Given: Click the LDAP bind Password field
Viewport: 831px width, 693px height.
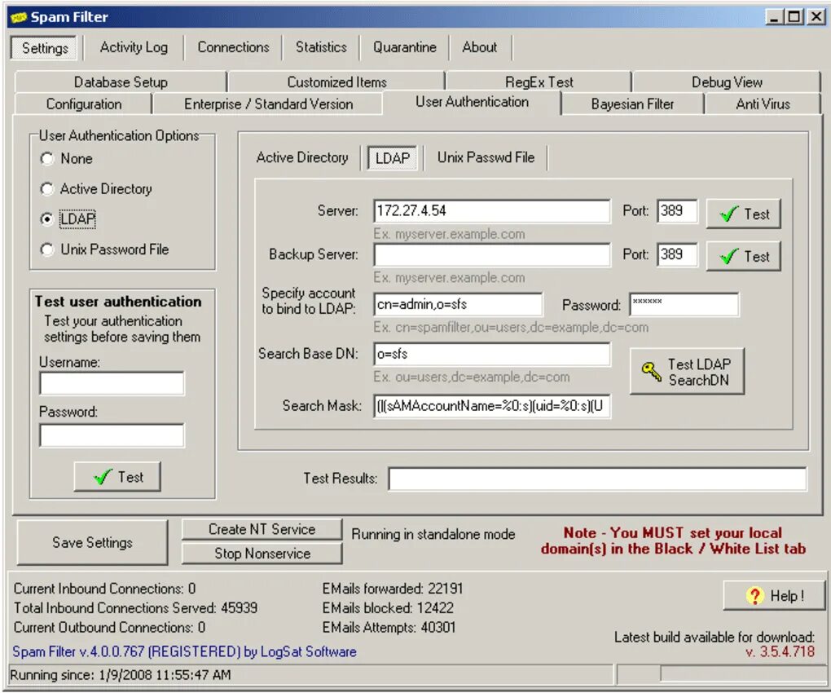Looking at the screenshot, I should [x=684, y=304].
